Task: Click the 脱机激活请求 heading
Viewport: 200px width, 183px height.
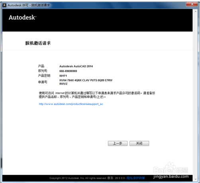Action: (x=38, y=43)
